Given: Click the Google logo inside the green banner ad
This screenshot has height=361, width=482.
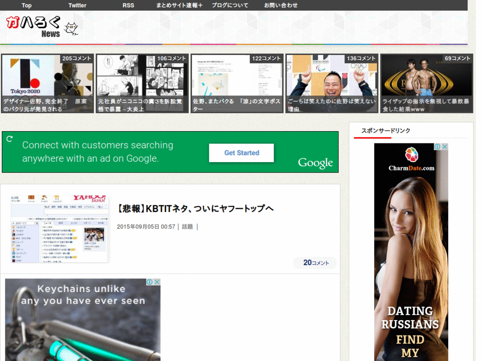Looking at the screenshot, I should (315, 163).
